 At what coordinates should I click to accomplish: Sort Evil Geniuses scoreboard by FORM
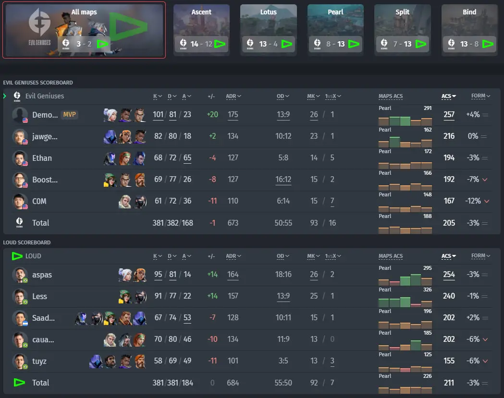(481, 96)
